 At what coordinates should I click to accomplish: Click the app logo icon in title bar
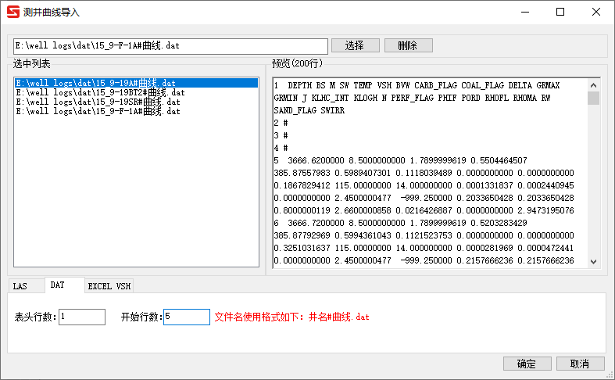[x=13, y=12]
